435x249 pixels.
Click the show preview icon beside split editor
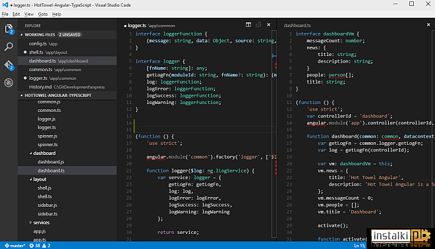tap(258, 25)
